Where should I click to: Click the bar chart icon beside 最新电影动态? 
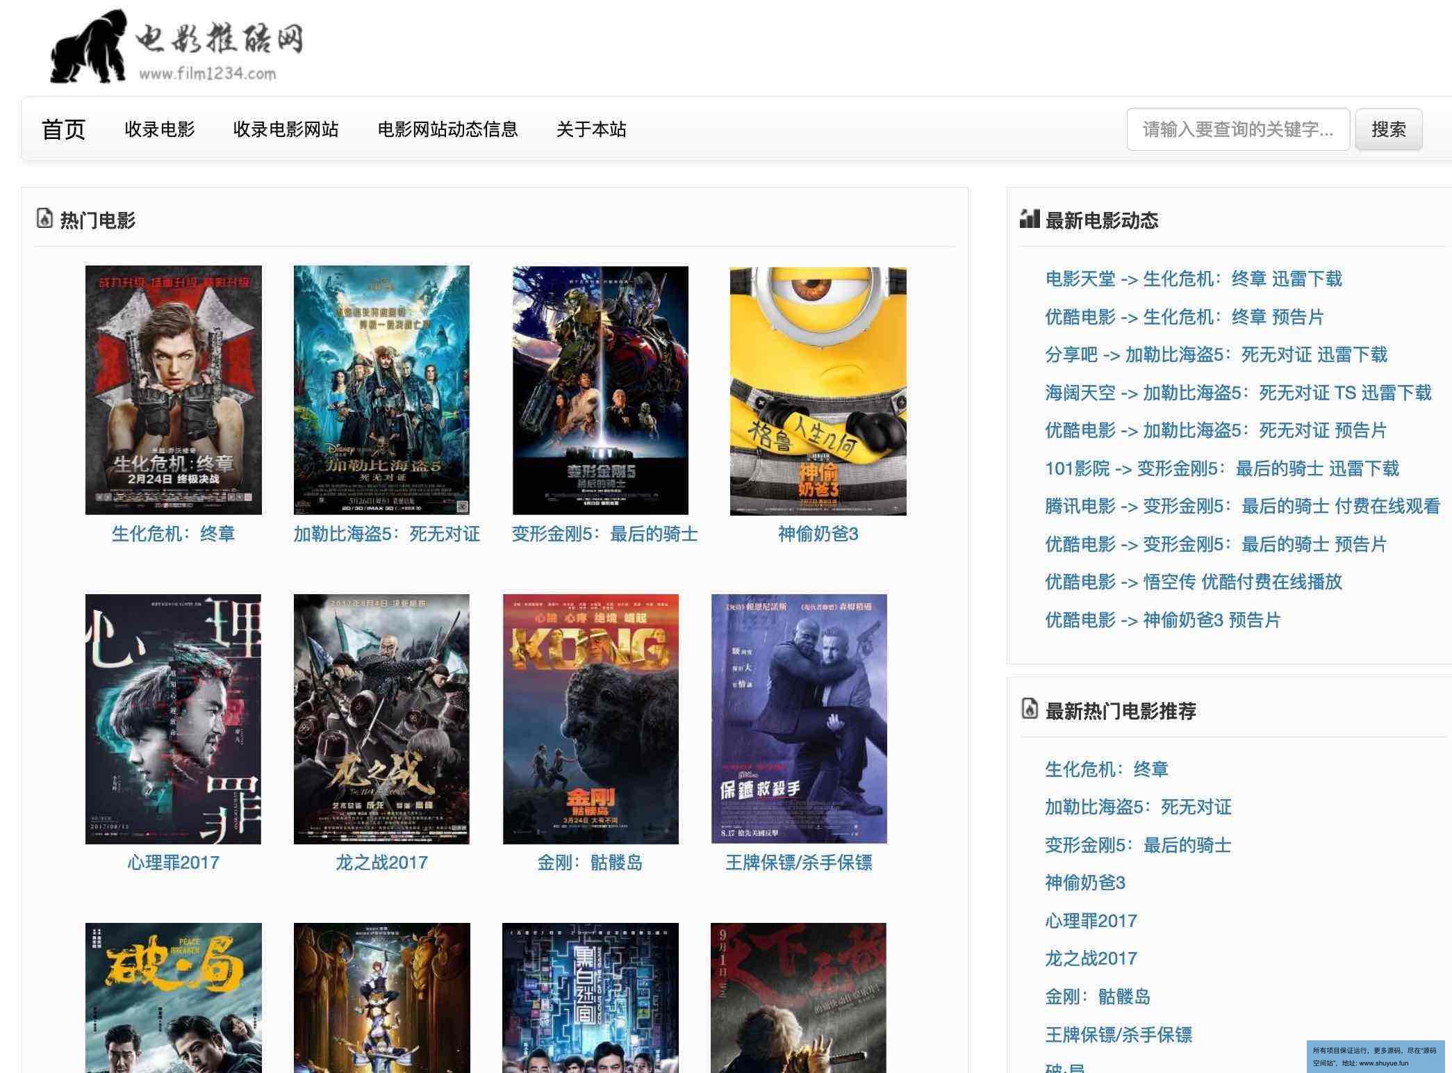pyautogui.click(x=1029, y=218)
